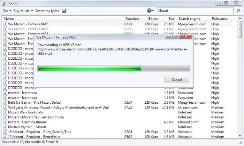Select Michael Nyman - Mozart row

click(118, 127)
